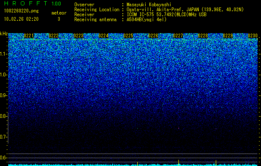Click the green echo dot between 0225 and 0226
This screenshot has width=261, height=166.
(137, 129)
